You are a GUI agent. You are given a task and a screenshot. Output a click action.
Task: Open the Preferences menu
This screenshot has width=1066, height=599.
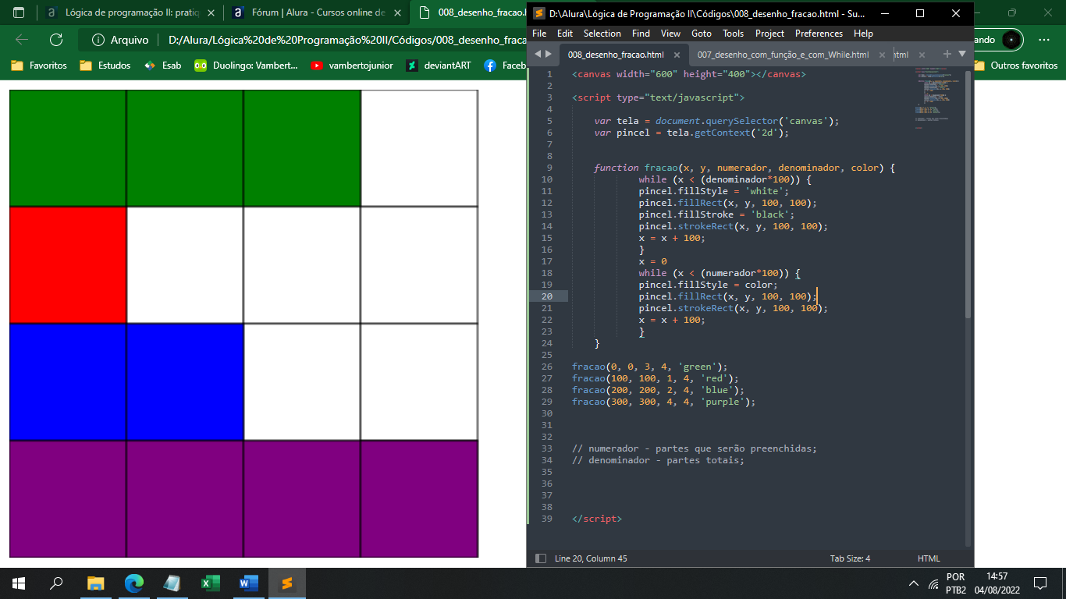[x=819, y=34]
